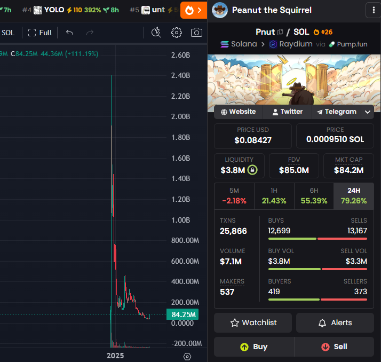Screen dimensions: 381x362
Task: Open the token Twitter page
Action: click(x=288, y=112)
